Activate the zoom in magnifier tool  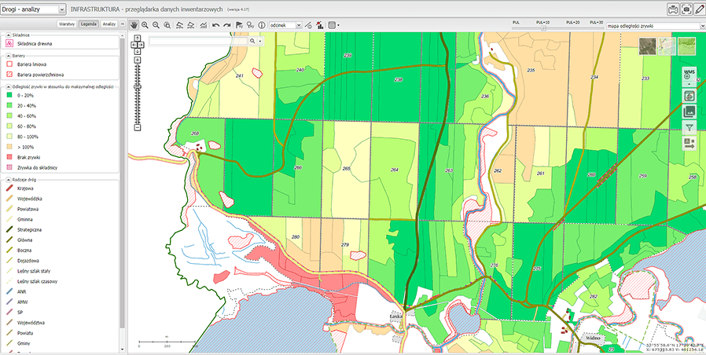pos(145,25)
